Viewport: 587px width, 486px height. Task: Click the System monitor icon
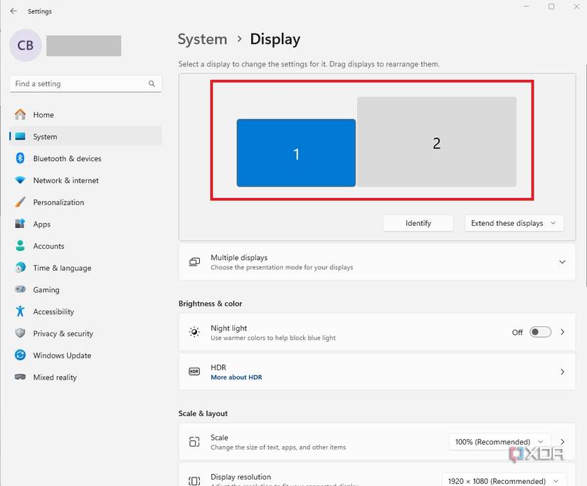(20, 136)
